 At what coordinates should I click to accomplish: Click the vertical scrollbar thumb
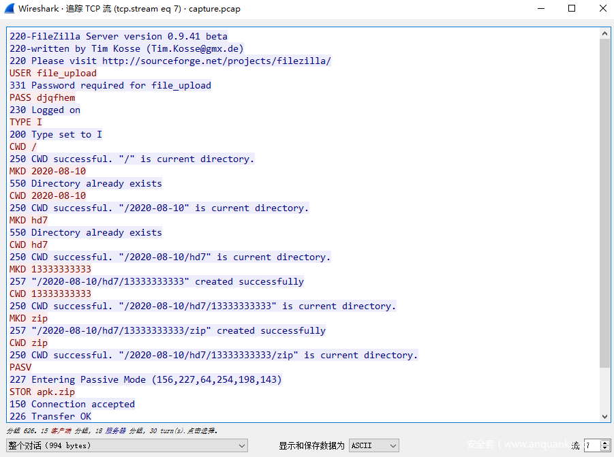[x=605, y=204]
